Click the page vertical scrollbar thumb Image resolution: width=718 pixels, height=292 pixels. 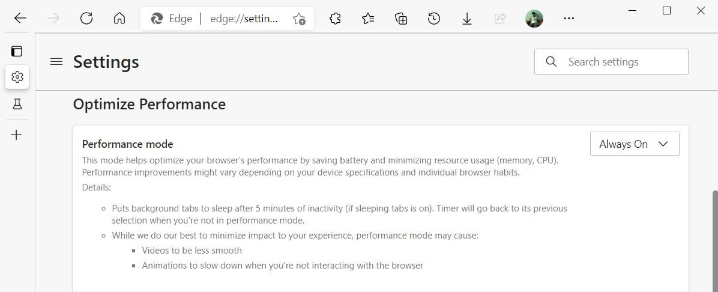coord(714,240)
